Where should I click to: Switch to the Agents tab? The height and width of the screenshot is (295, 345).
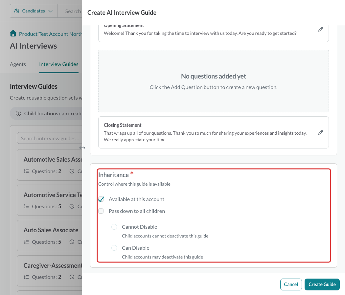[x=18, y=64]
